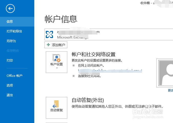
Task: Click the 更改 link under the photo
Action: (170, 90)
